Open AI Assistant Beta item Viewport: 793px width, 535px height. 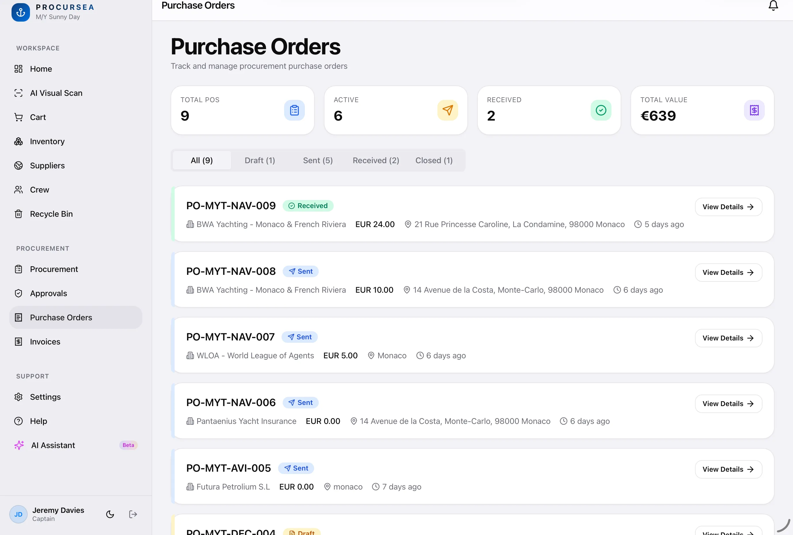76,445
